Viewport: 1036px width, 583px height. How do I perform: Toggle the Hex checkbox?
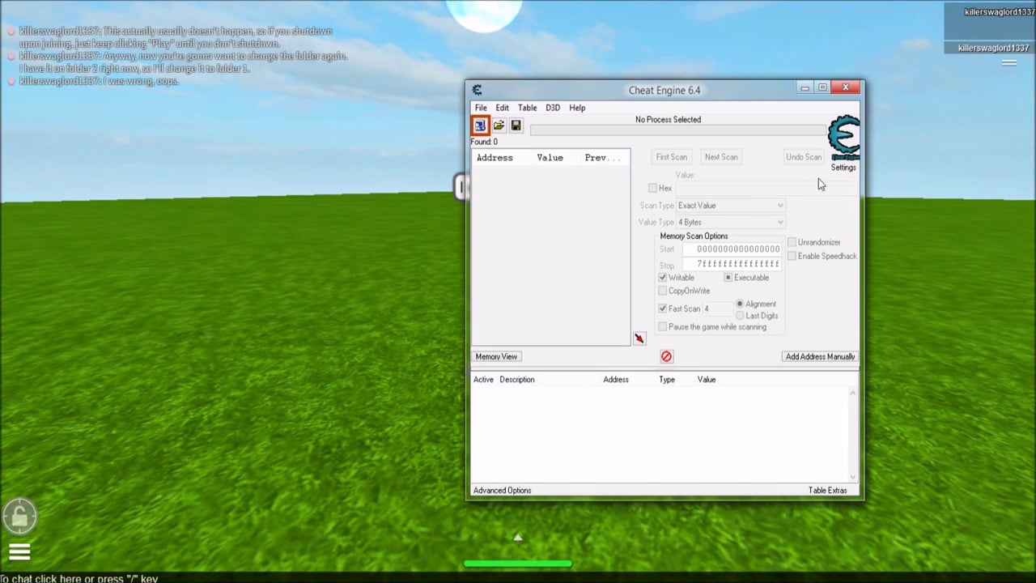[x=652, y=188]
